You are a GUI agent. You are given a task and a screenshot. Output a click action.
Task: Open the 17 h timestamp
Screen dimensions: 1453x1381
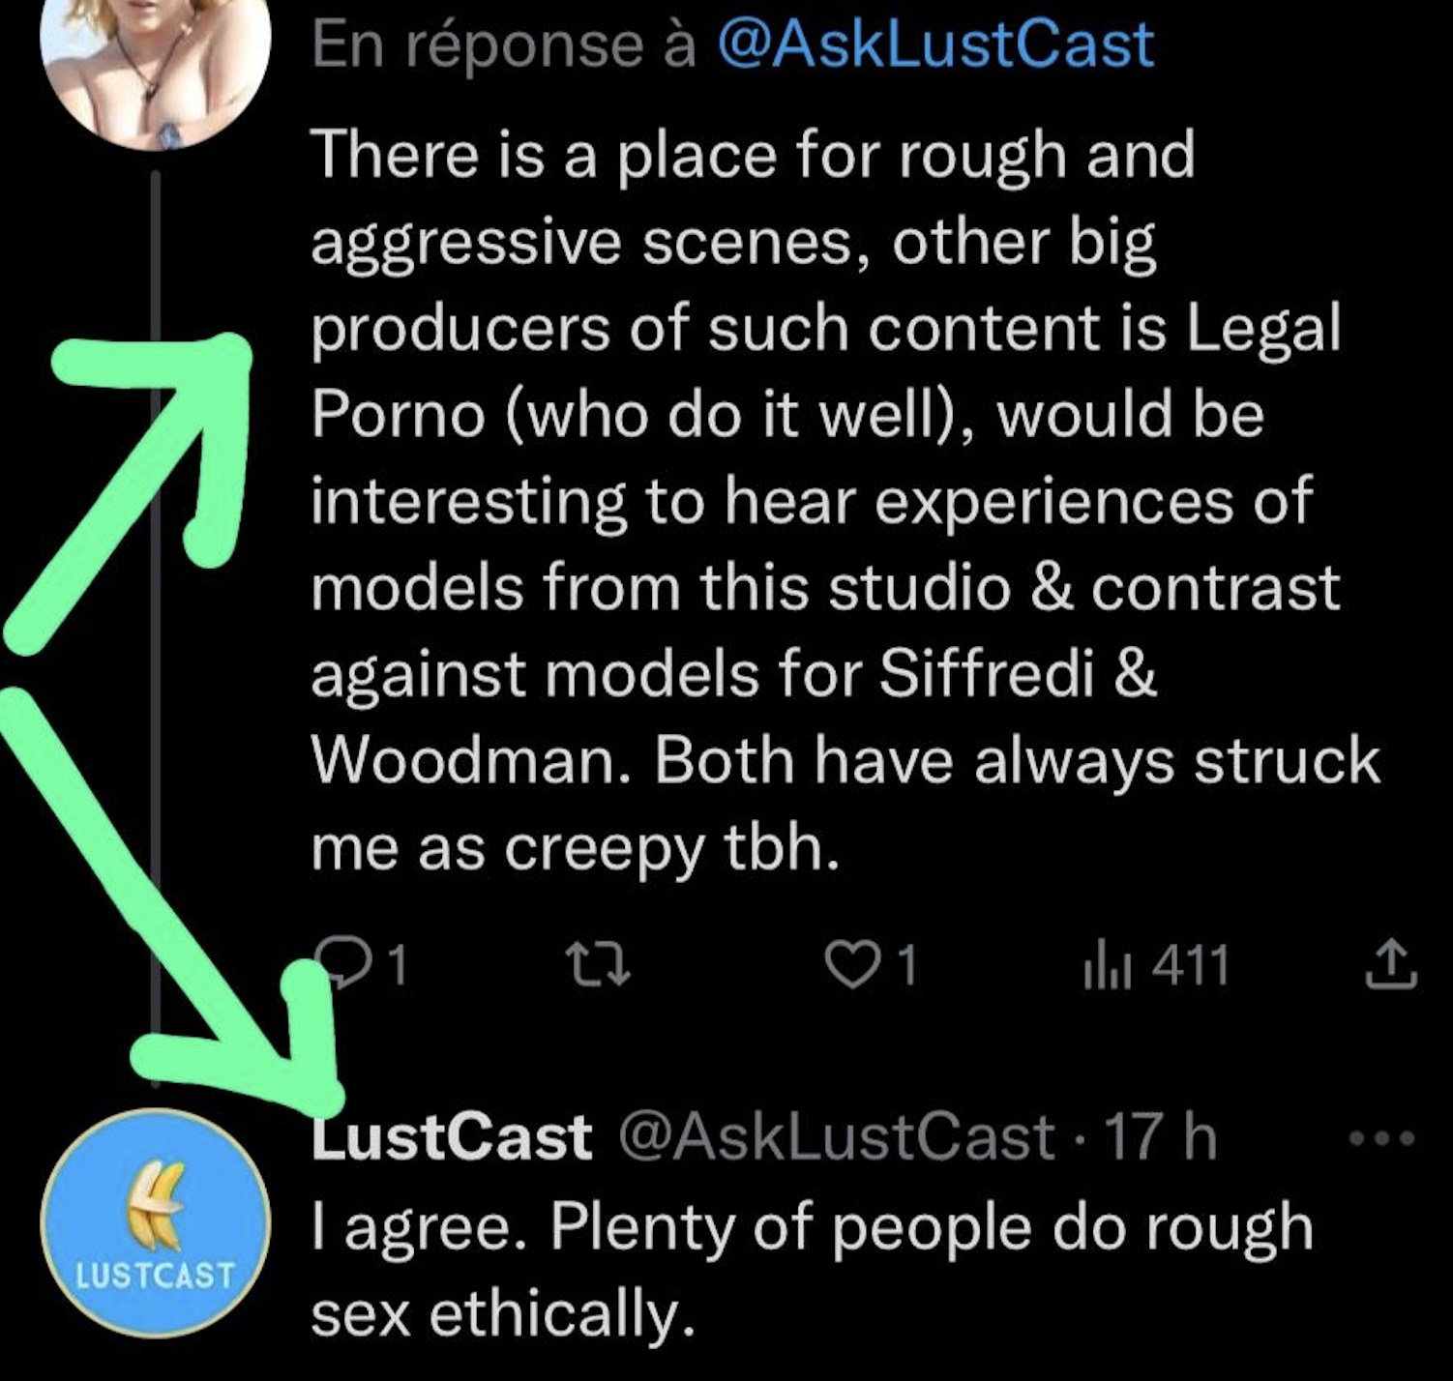pos(1160,1137)
